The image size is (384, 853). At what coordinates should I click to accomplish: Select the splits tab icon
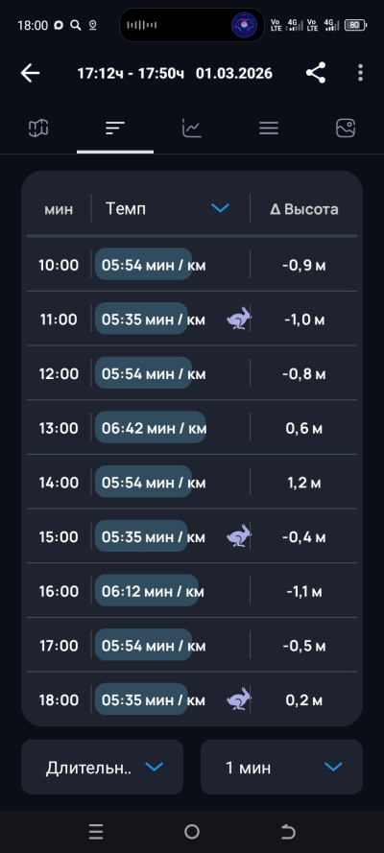pos(115,129)
